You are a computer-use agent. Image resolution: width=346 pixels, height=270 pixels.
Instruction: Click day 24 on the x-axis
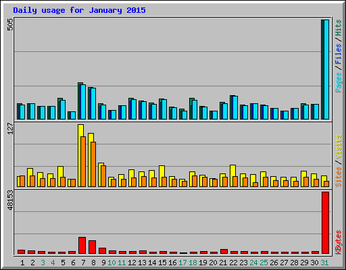pos(253,263)
